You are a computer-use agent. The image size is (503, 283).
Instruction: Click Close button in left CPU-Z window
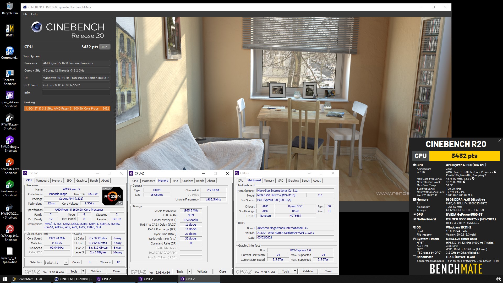tap(116, 271)
